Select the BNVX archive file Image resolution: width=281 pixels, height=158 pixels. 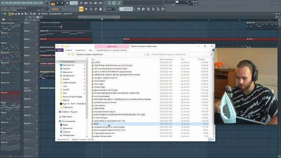point(150,124)
